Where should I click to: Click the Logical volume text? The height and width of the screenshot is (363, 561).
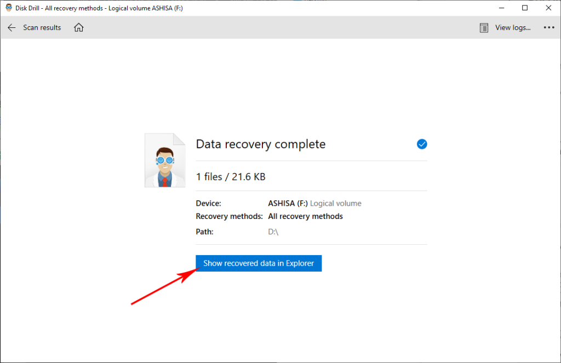coord(336,203)
